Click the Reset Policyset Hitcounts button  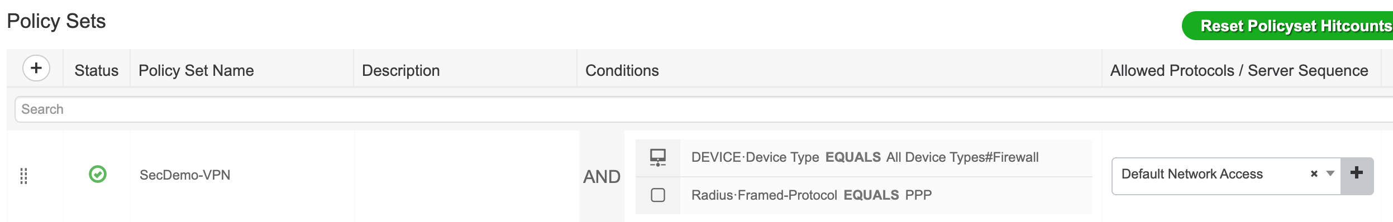point(1287,26)
